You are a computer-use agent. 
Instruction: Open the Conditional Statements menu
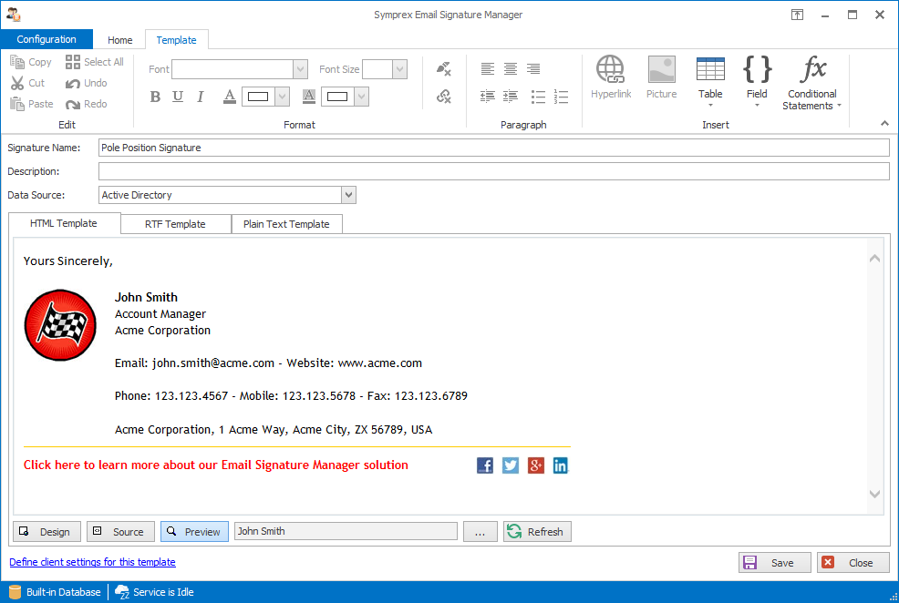tap(811, 83)
